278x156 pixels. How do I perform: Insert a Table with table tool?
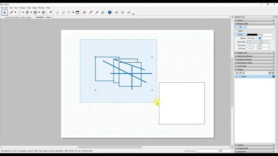click(x=77, y=13)
